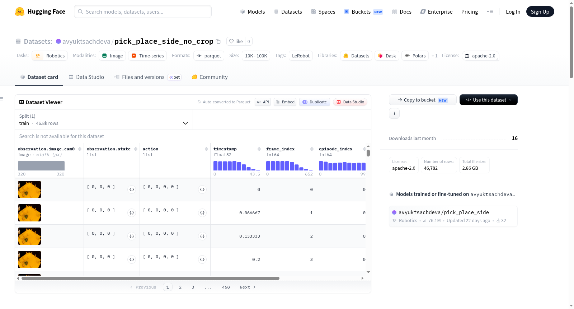Open the left sidebar menu icon
Image resolution: width=574 pixels, height=309 pixels.
(x=1, y=99)
